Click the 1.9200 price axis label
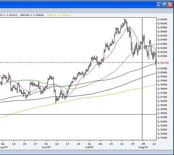 tap(162, 138)
